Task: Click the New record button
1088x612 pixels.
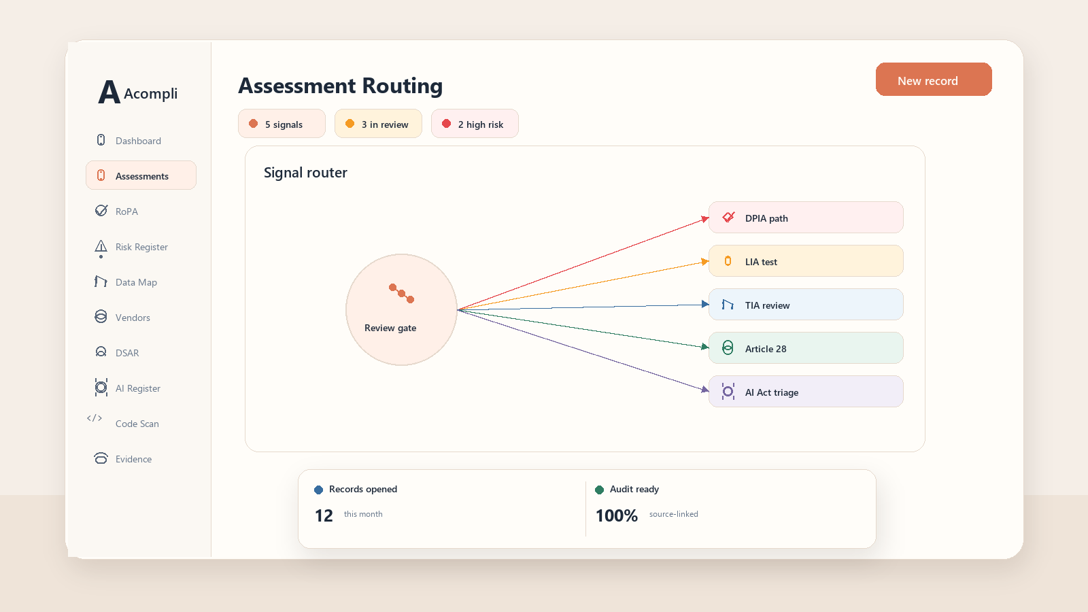Action: tap(934, 80)
